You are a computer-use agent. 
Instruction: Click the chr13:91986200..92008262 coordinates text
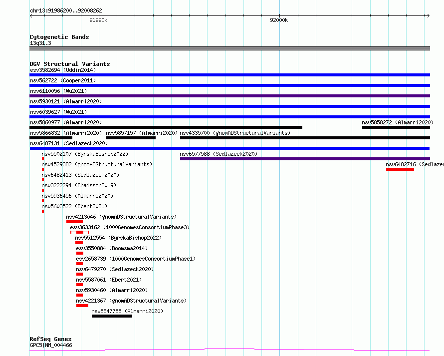(66, 11)
